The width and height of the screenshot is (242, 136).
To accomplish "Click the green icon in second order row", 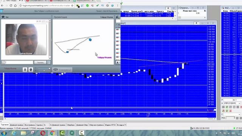I will click(x=227, y=111).
